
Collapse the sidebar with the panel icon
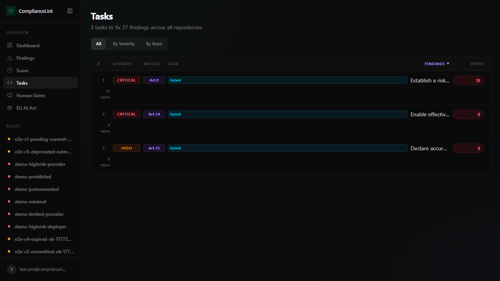70,11
